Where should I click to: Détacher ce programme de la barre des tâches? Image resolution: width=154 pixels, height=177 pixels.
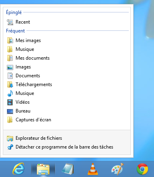67,147
